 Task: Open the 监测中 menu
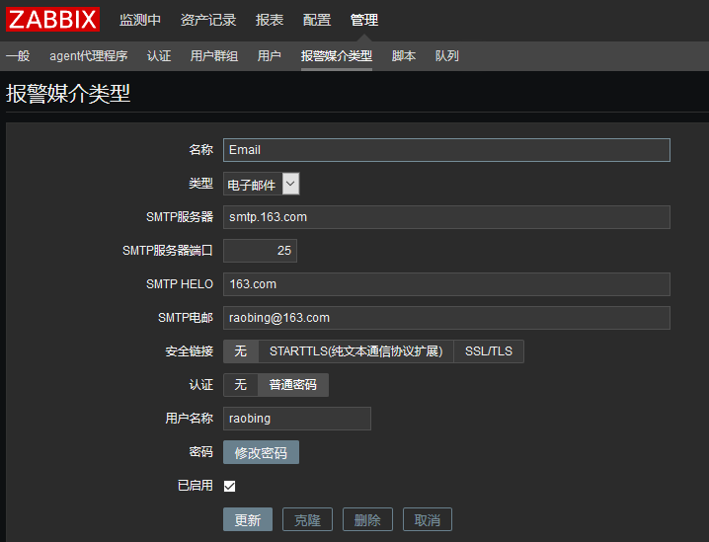[139, 20]
